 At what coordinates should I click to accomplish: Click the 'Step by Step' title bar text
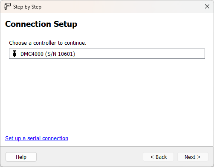pos(27,7)
